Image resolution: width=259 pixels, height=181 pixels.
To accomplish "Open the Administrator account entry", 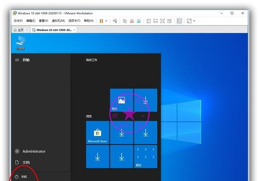I will click(x=30, y=151).
